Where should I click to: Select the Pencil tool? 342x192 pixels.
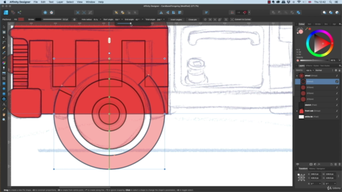tap(4, 53)
